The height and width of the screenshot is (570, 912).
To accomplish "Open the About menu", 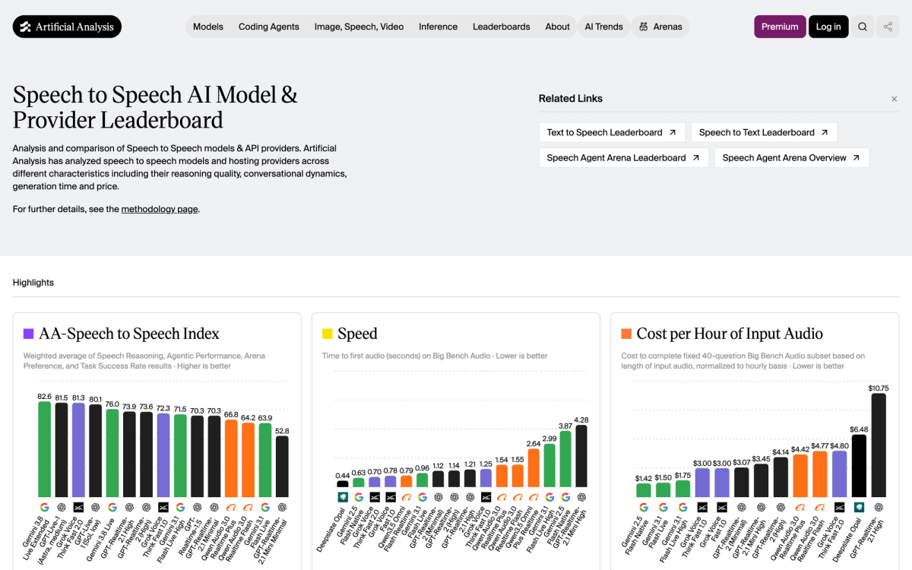I will pyautogui.click(x=557, y=27).
